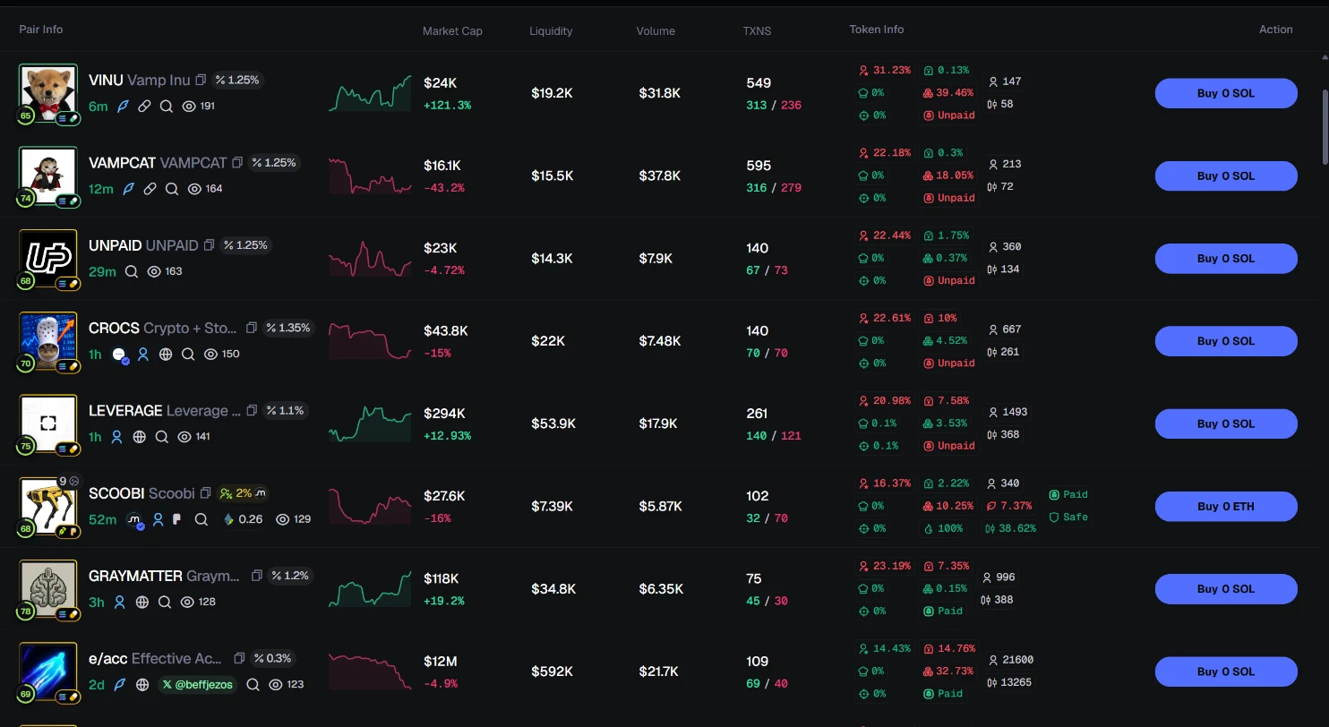Click the feather icon in e/acc row
Image resolution: width=1329 pixels, height=727 pixels.
pos(120,685)
